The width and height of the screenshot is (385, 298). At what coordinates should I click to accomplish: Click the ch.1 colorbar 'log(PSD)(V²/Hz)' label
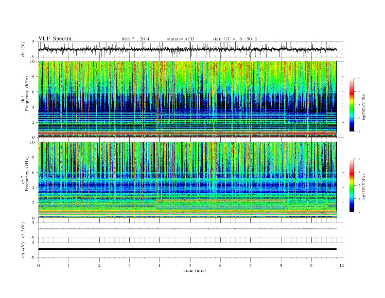[364, 107]
